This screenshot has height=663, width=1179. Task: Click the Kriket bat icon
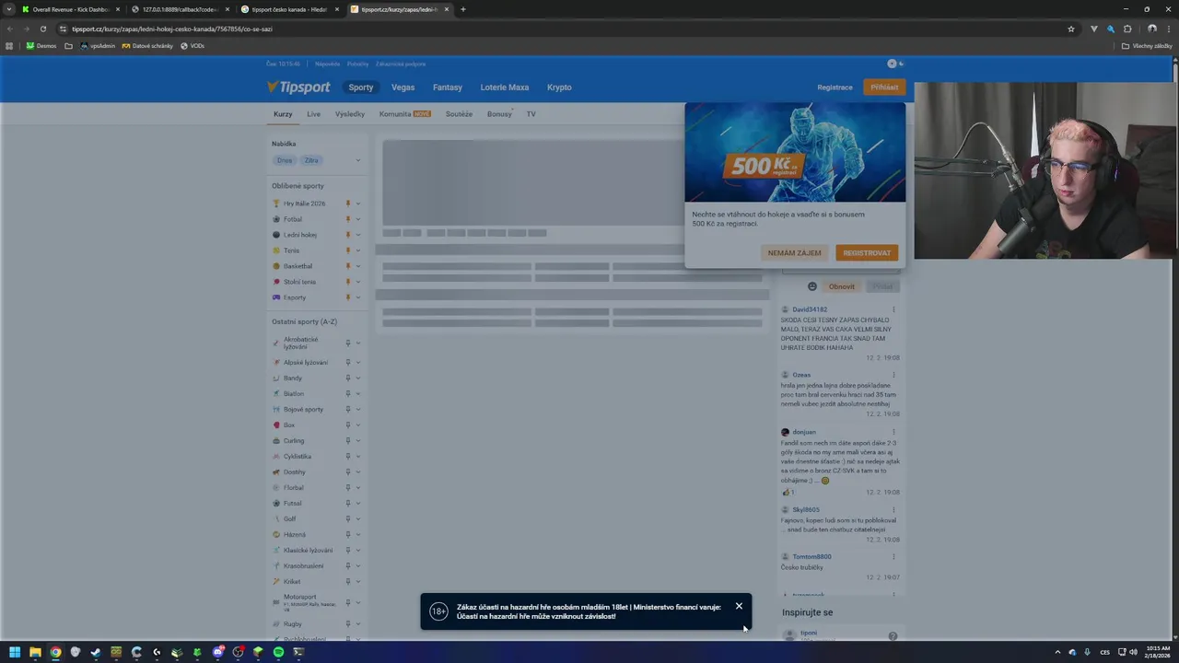(x=276, y=582)
